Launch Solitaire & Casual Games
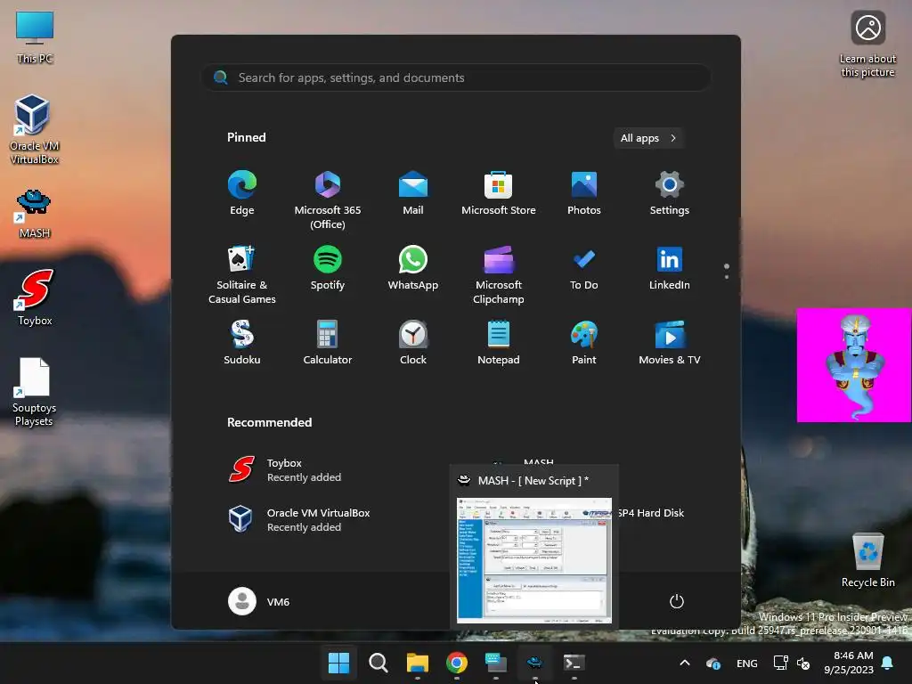 tap(242, 274)
